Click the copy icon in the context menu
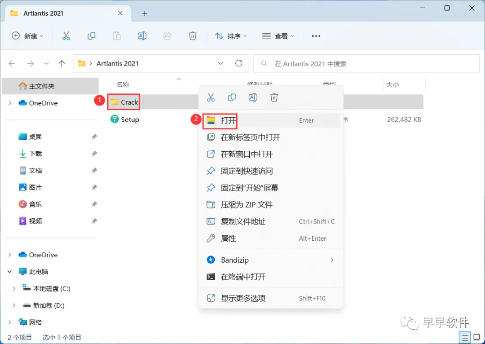 pyautogui.click(x=232, y=97)
